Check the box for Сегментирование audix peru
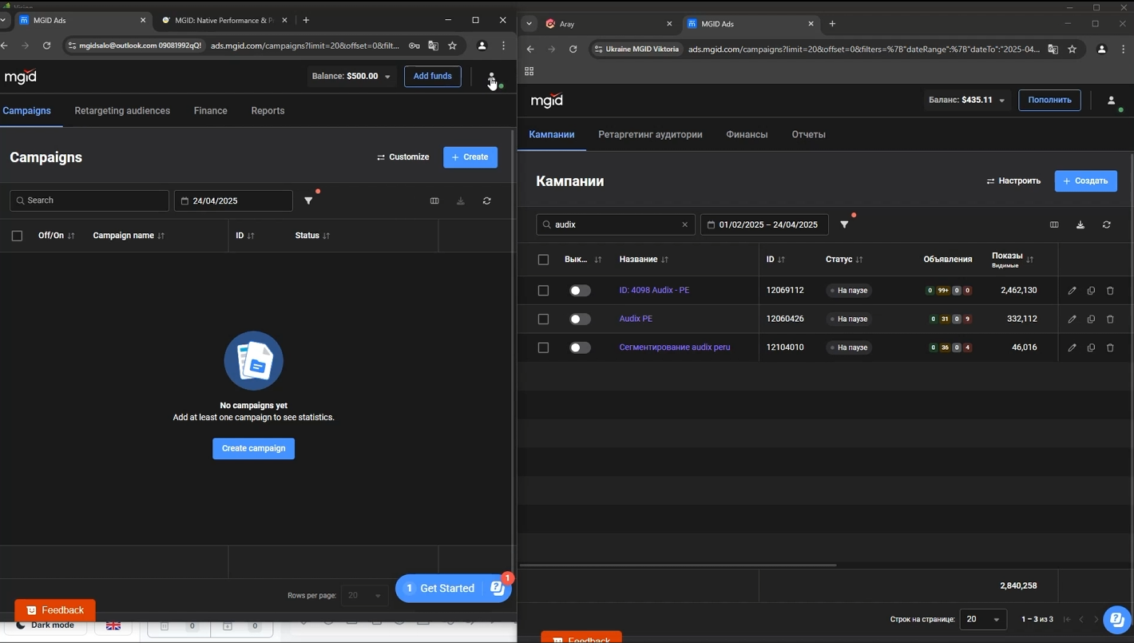The width and height of the screenshot is (1134, 643). pyautogui.click(x=543, y=347)
